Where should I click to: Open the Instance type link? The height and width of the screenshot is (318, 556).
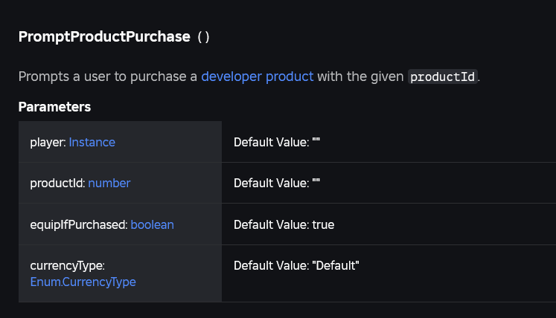pos(92,142)
